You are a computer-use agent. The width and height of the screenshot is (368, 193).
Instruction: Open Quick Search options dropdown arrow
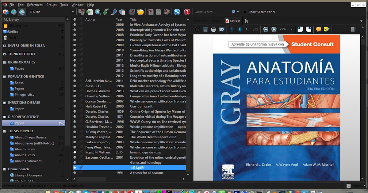238,12
